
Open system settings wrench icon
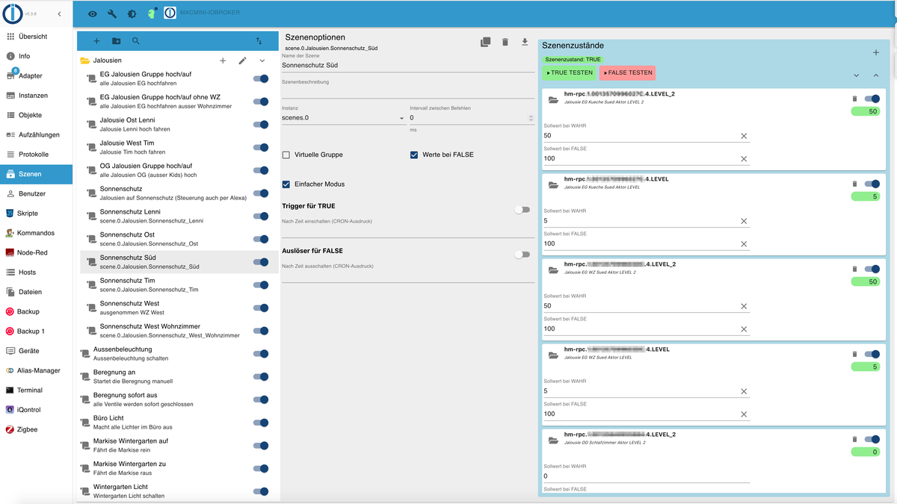click(x=112, y=13)
